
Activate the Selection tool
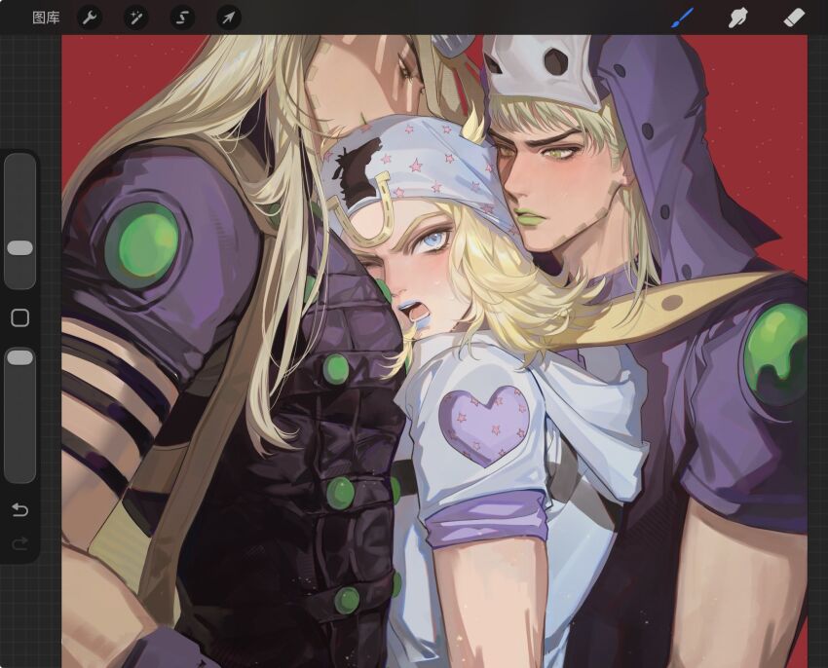pyautogui.click(x=182, y=18)
